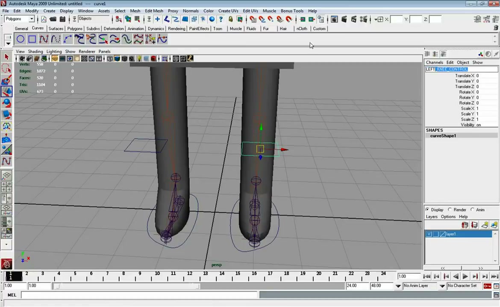
Task: Click New Scene icon on status line
Action: [x=44, y=19]
